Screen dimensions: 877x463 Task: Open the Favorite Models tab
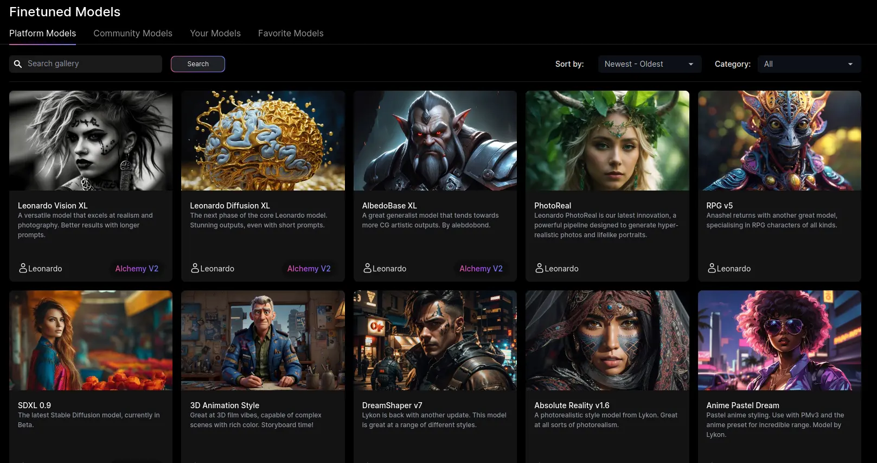tap(291, 33)
